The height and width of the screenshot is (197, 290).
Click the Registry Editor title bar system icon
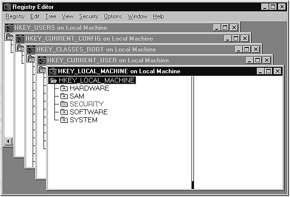point(7,7)
